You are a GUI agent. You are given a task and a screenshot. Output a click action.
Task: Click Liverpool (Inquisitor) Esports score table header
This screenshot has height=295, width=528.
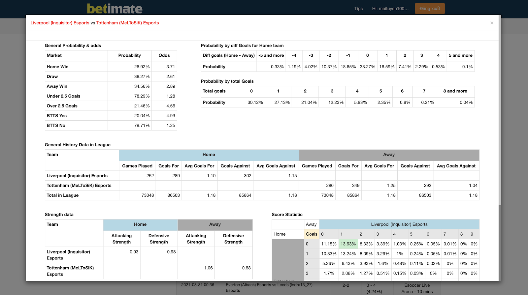pos(399,224)
